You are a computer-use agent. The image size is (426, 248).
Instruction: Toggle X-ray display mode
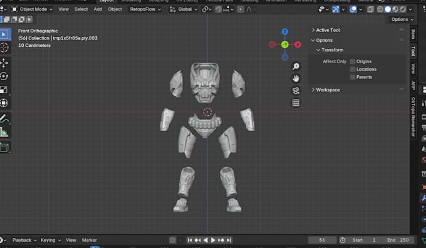pos(371,9)
